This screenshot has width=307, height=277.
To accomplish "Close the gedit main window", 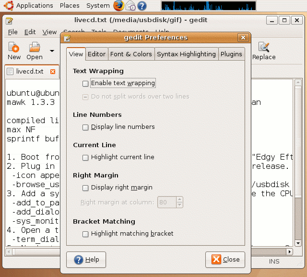I will [x=297, y=20].
